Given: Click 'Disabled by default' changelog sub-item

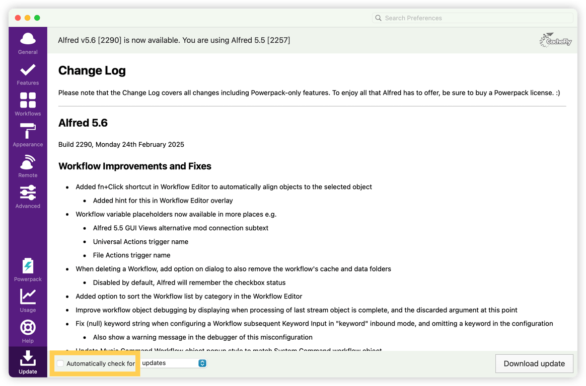Looking at the screenshot, I should point(189,282).
